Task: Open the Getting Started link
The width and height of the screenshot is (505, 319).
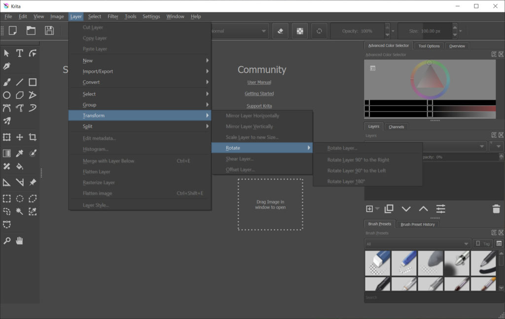Action: [x=259, y=94]
